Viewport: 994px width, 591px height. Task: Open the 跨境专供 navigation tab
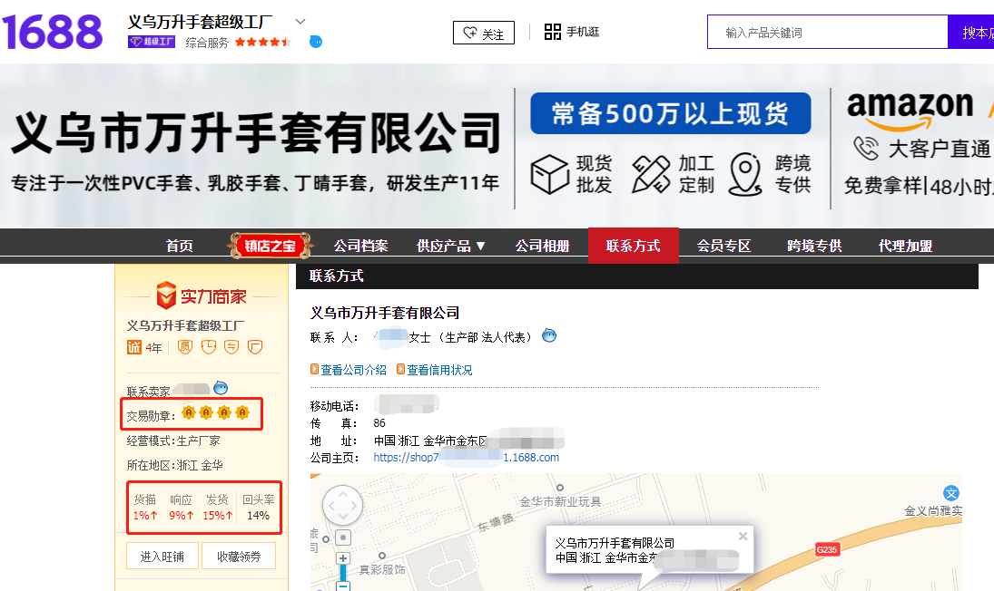click(x=814, y=247)
